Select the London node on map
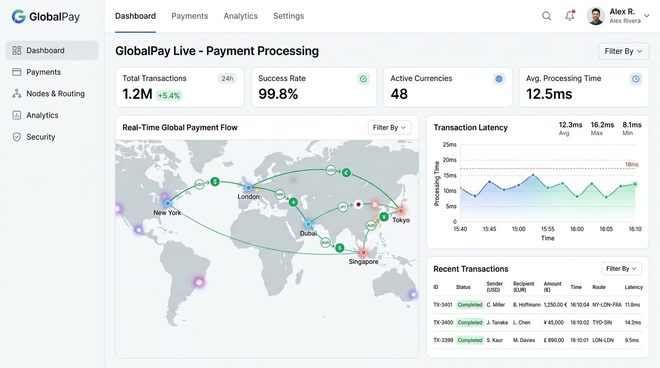The width and height of the screenshot is (660, 368). [x=248, y=188]
